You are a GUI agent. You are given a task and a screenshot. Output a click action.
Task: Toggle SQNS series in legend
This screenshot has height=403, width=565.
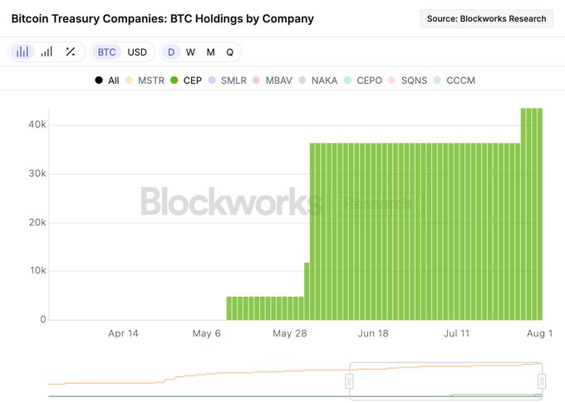tap(407, 81)
